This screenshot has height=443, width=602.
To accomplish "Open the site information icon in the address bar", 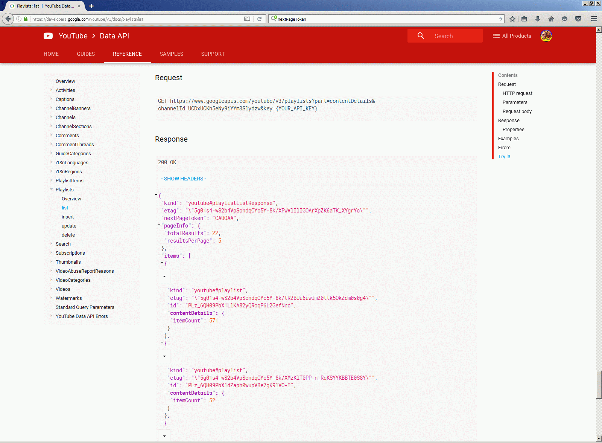I will pos(19,19).
